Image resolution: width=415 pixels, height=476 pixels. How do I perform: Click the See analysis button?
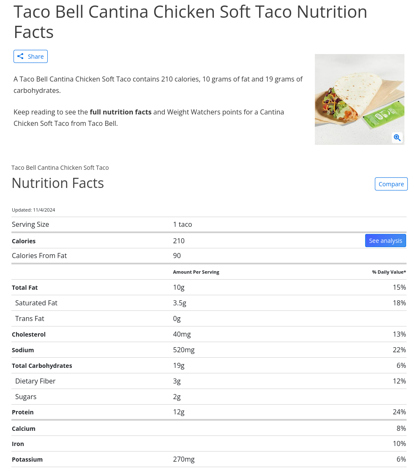coord(385,241)
